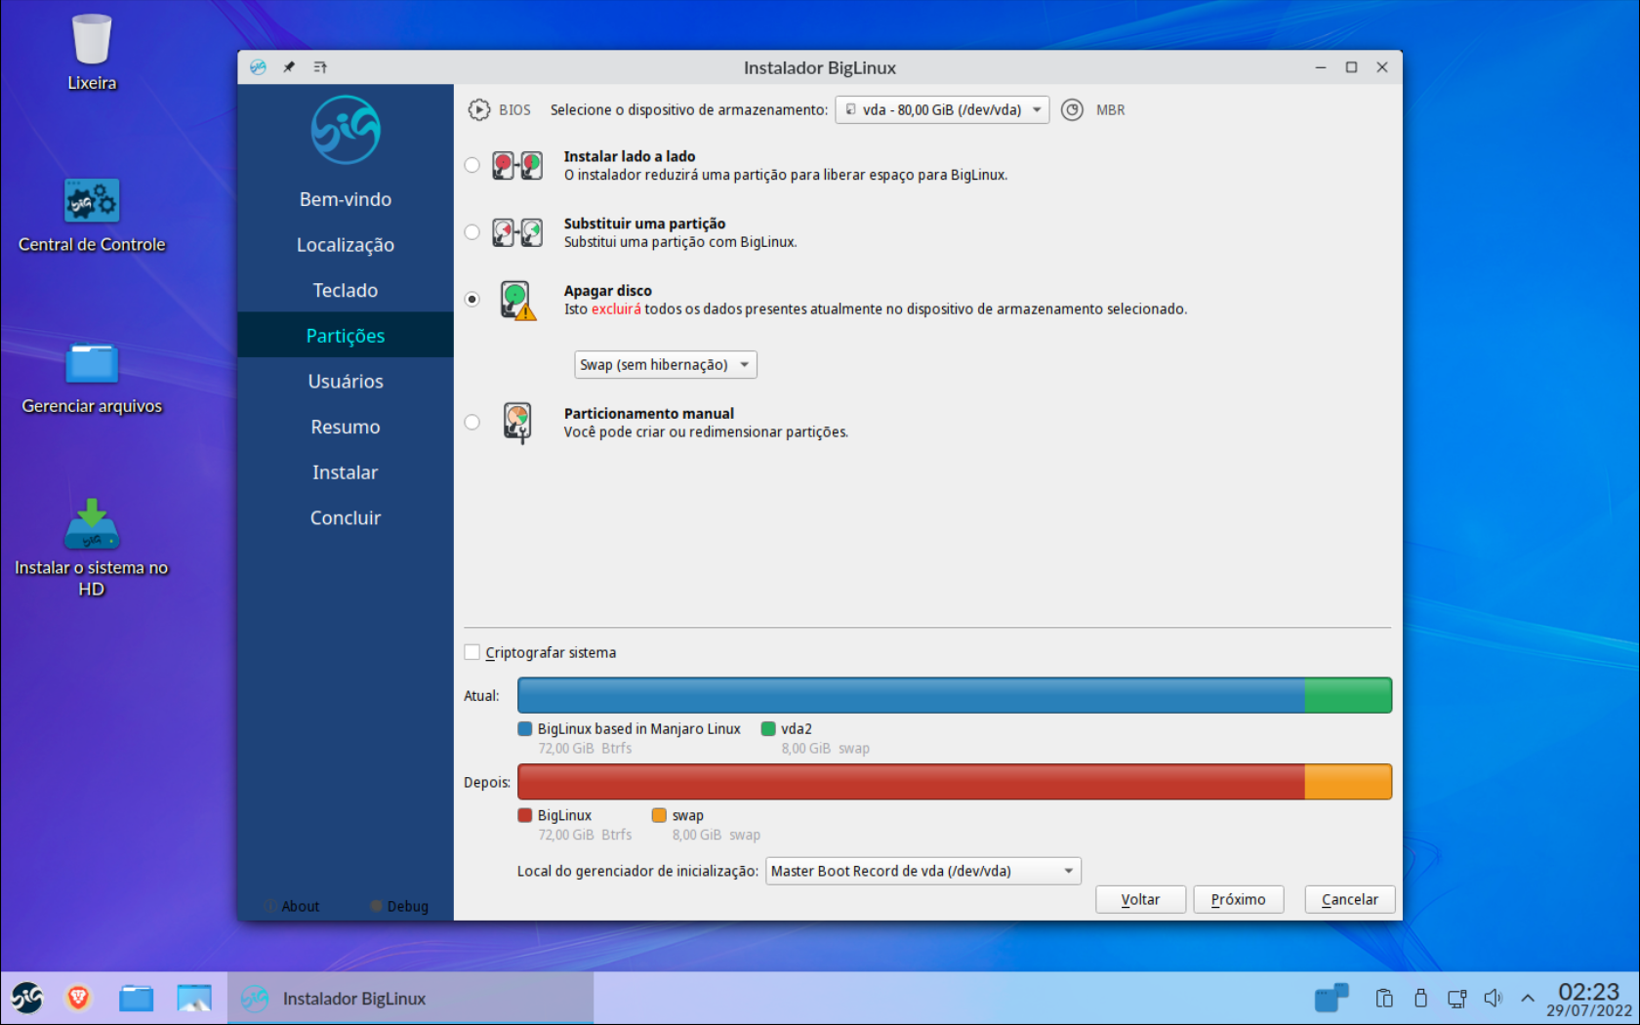Click orange swap segment in Depois bar
Viewport: 1640px width, 1025px height.
[1348, 782]
